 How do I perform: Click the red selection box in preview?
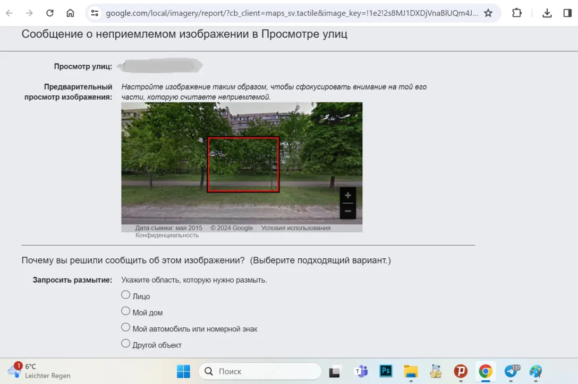(x=243, y=164)
